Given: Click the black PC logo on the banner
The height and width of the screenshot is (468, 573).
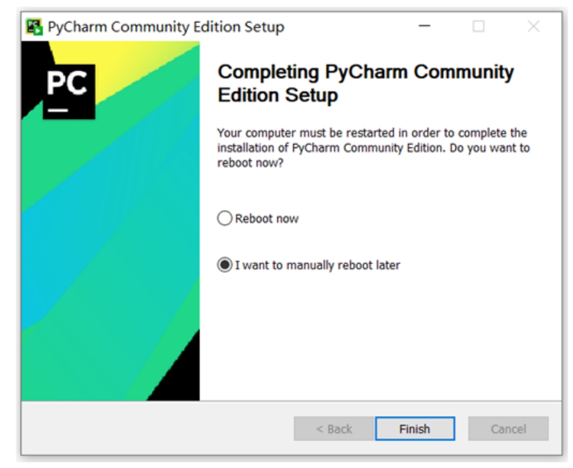Looking at the screenshot, I should (x=69, y=92).
